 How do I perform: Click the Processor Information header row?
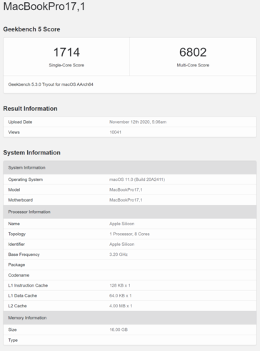click(130, 212)
